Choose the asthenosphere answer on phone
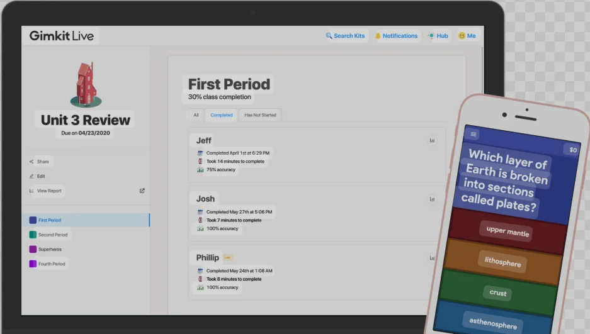 click(493, 323)
